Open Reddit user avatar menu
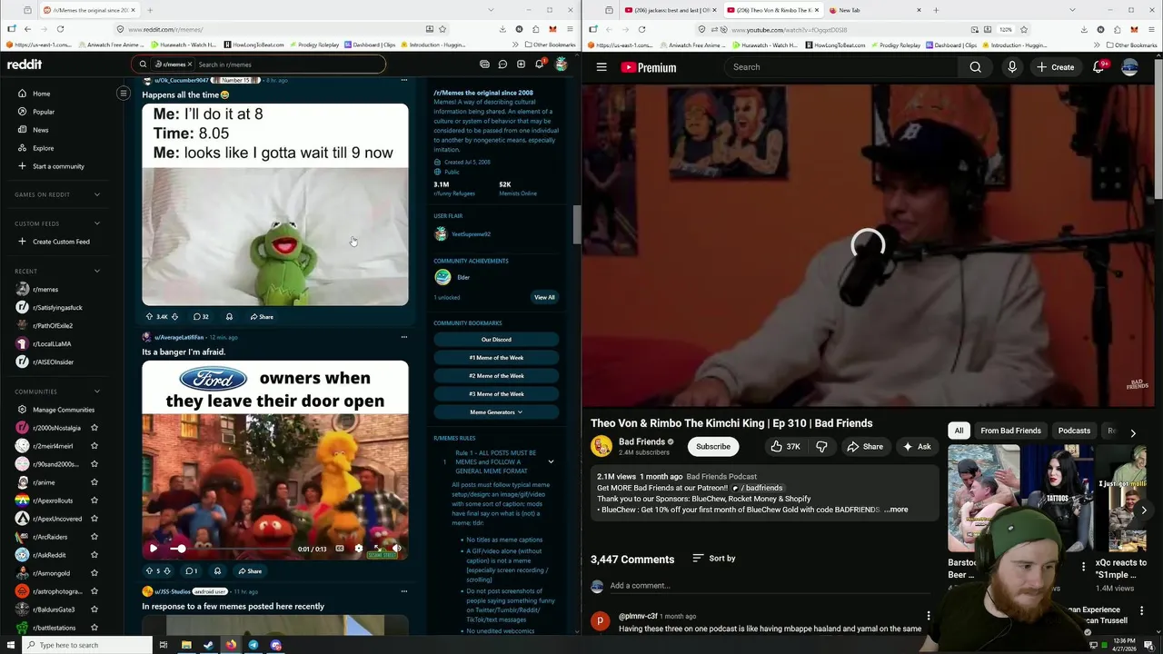 pos(562,64)
